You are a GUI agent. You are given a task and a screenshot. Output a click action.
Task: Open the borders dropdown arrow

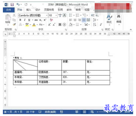point(81,25)
